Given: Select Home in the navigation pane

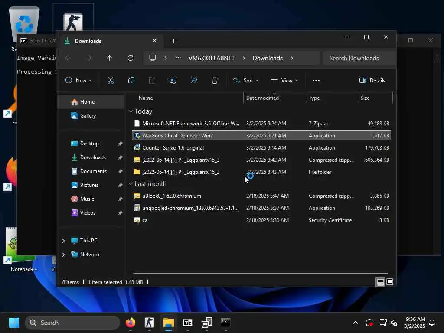Looking at the screenshot, I should pos(91,102).
